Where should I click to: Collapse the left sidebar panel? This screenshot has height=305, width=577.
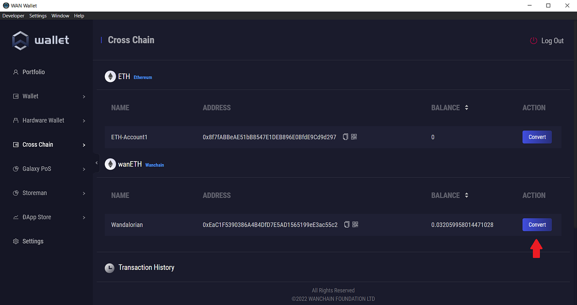point(96,163)
